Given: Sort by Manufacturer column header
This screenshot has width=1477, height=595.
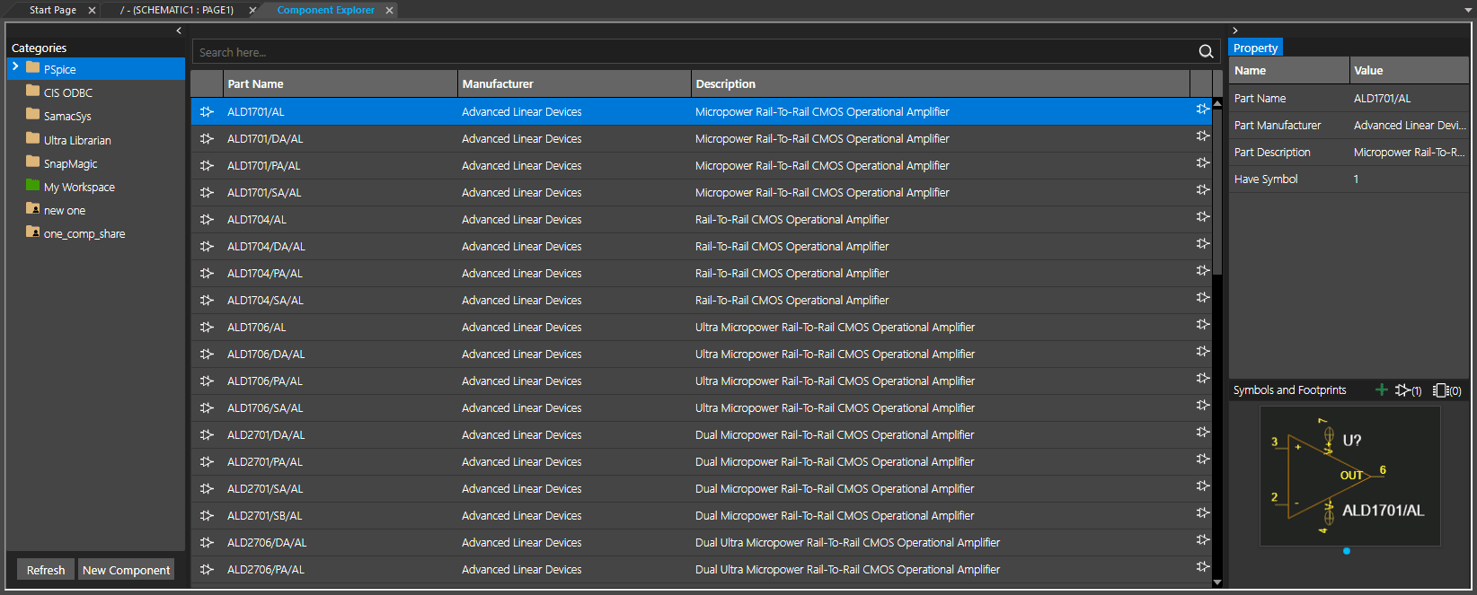Looking at the screenshot, I should pos(574,83).
